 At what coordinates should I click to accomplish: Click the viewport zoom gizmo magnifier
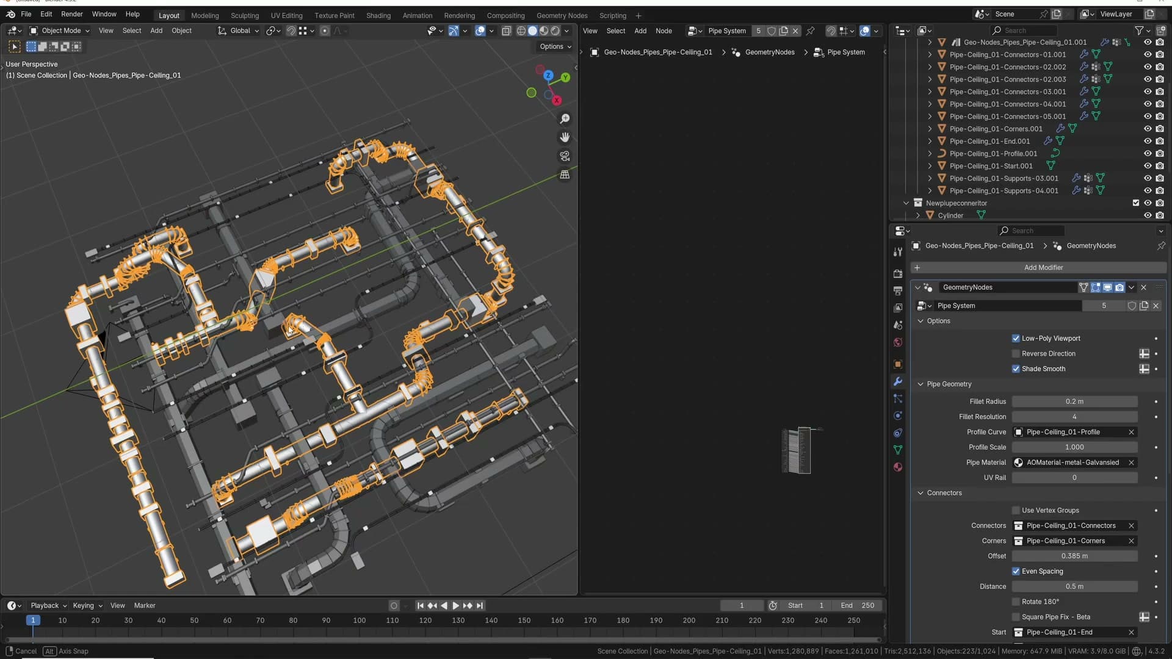(565, 118)
